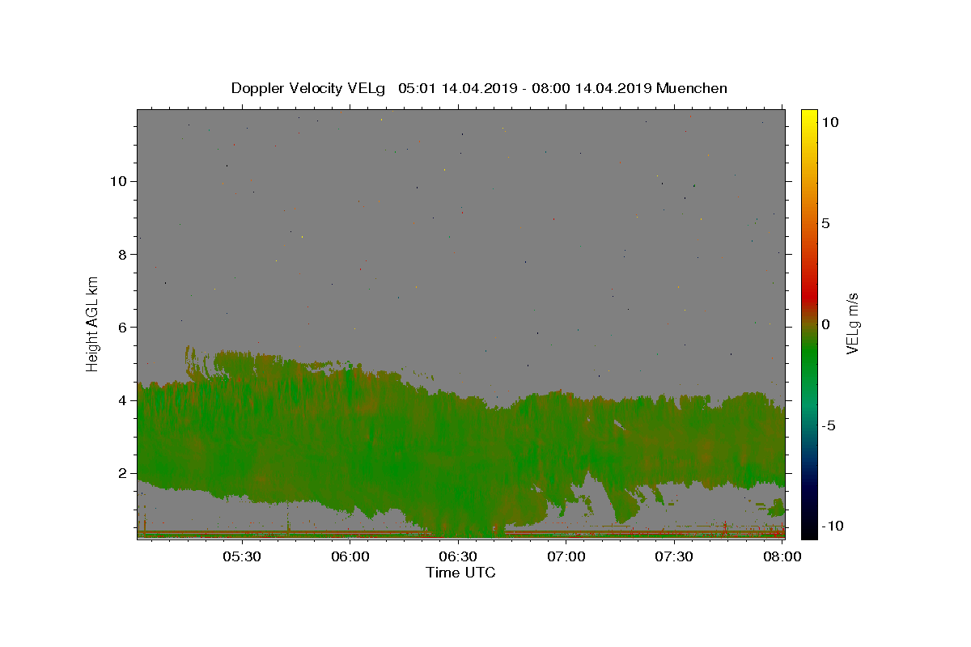Click the height axis value 10

tap(117, 181)
